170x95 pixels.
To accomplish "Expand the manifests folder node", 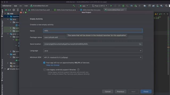I will pos(8,16).
